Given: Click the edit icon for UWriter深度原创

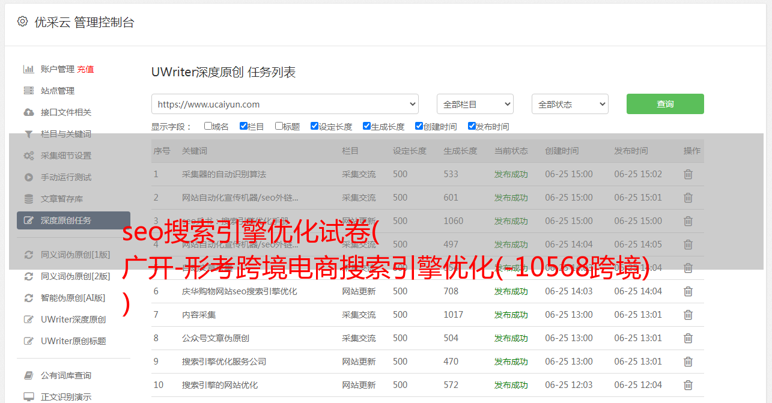Looking at the screenshot, I should point(28,320).
